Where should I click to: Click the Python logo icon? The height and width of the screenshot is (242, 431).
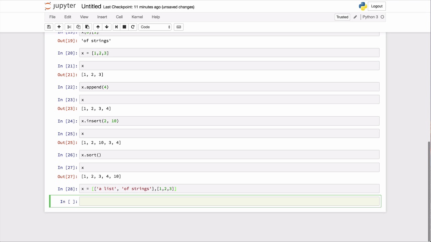(363, 6)
